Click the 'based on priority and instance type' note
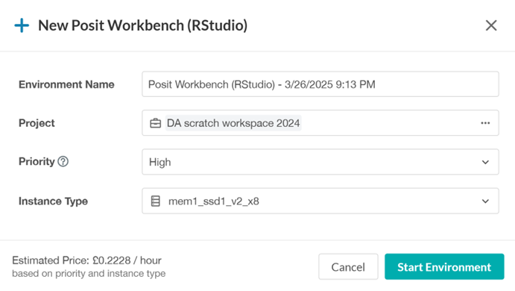The image size is (515, 291). click(89, 274)
